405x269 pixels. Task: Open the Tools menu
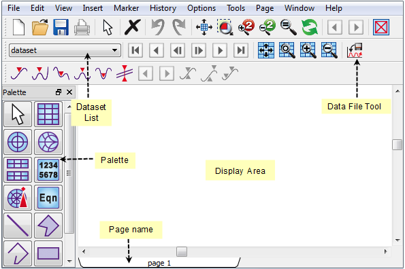(x=236, y=8)
